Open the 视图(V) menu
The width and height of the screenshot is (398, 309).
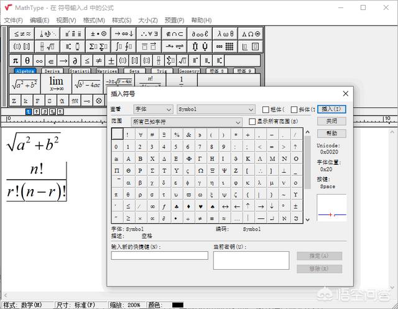point(66,21)
